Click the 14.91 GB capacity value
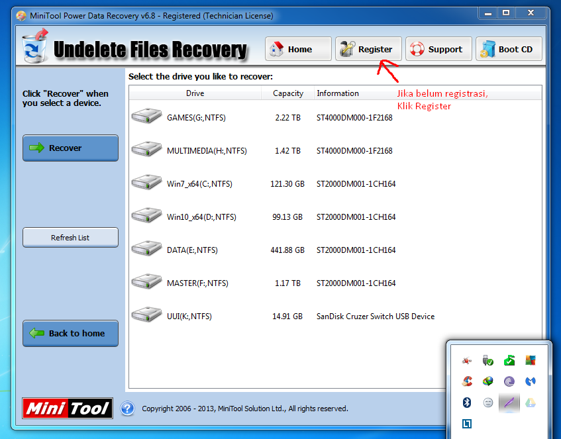This screenshot has width=561, height=439. coord(287,317)
